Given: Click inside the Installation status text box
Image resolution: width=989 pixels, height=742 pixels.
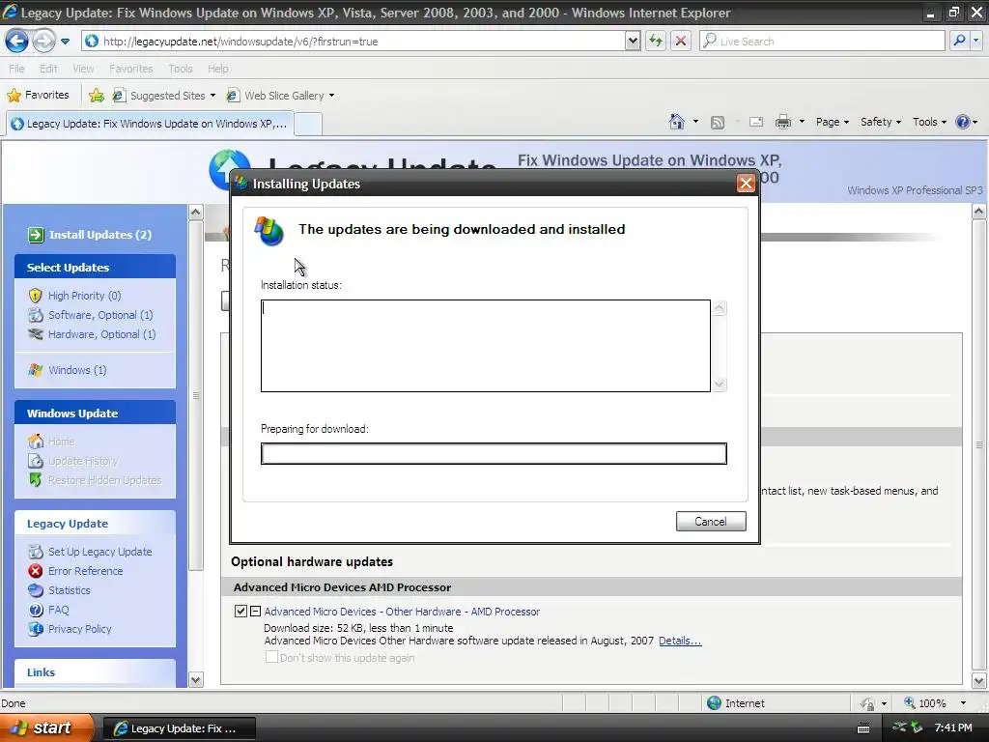Looking at the screenshot, I should pos(485,346).
